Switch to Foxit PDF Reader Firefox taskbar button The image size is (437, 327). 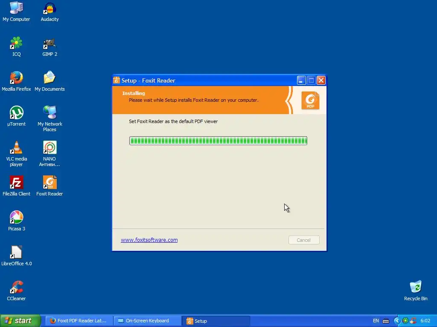pyautogui.click(x=79, y=321)
